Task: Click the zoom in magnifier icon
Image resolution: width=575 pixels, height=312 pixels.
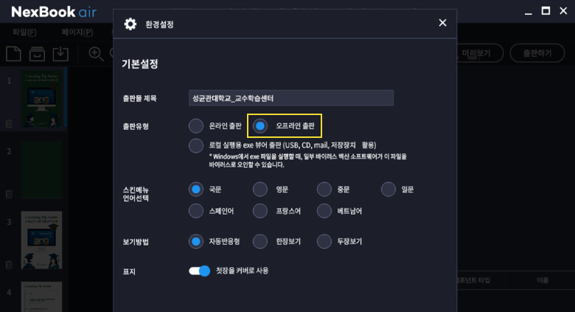Action: 96,53
